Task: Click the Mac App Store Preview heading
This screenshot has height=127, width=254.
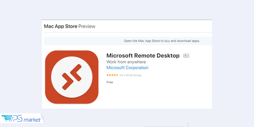Action: coord(70,26)
